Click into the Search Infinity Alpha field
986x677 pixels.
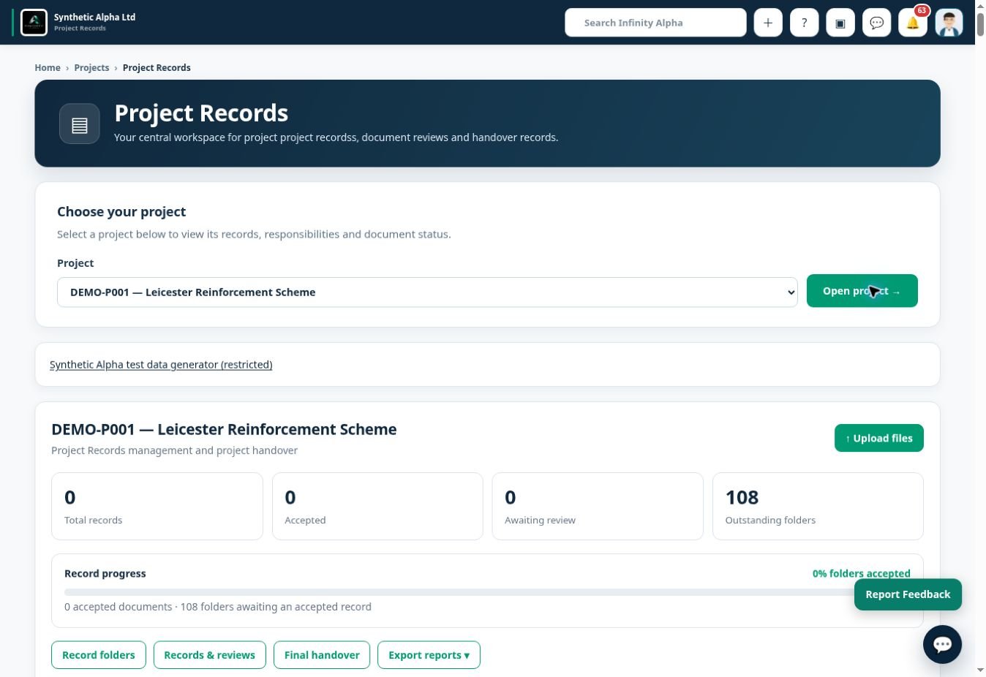click(655, 23)
